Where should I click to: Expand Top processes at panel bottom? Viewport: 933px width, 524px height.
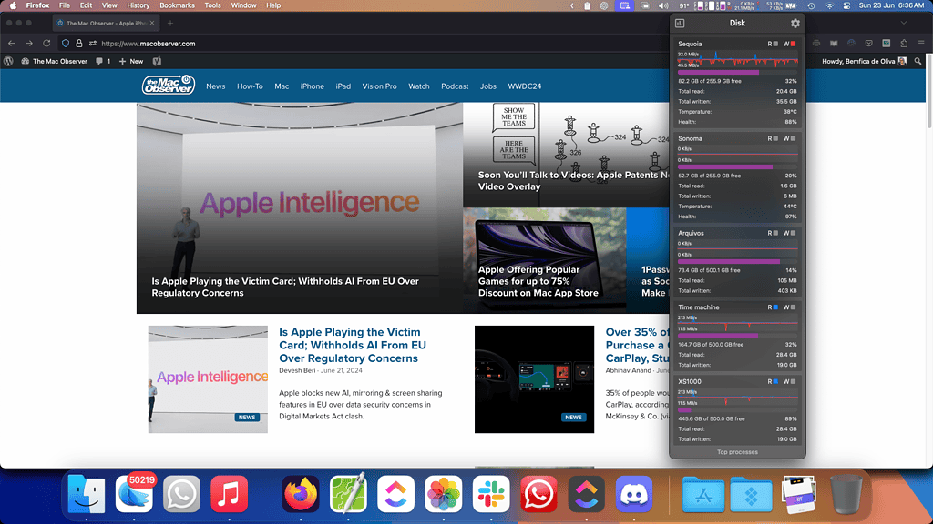(x=737, y=451)
